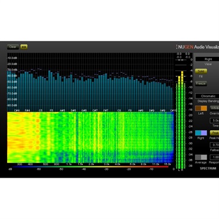This screenshot has width=219, height=219.
Task: Click the F#7 note label
Action: coord(106,111)
